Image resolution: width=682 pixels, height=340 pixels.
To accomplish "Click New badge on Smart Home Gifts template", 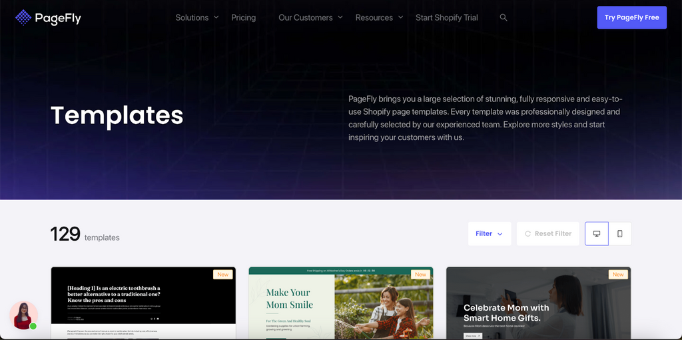I will [618, 274].
